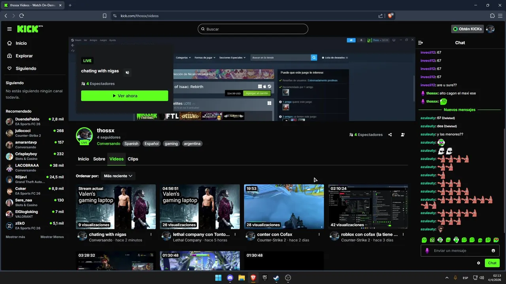This screenshot has height=284, width=506.
Task: Click the share icon next to Espectadores
Action: pyautogui.click(x=390, y=135)
